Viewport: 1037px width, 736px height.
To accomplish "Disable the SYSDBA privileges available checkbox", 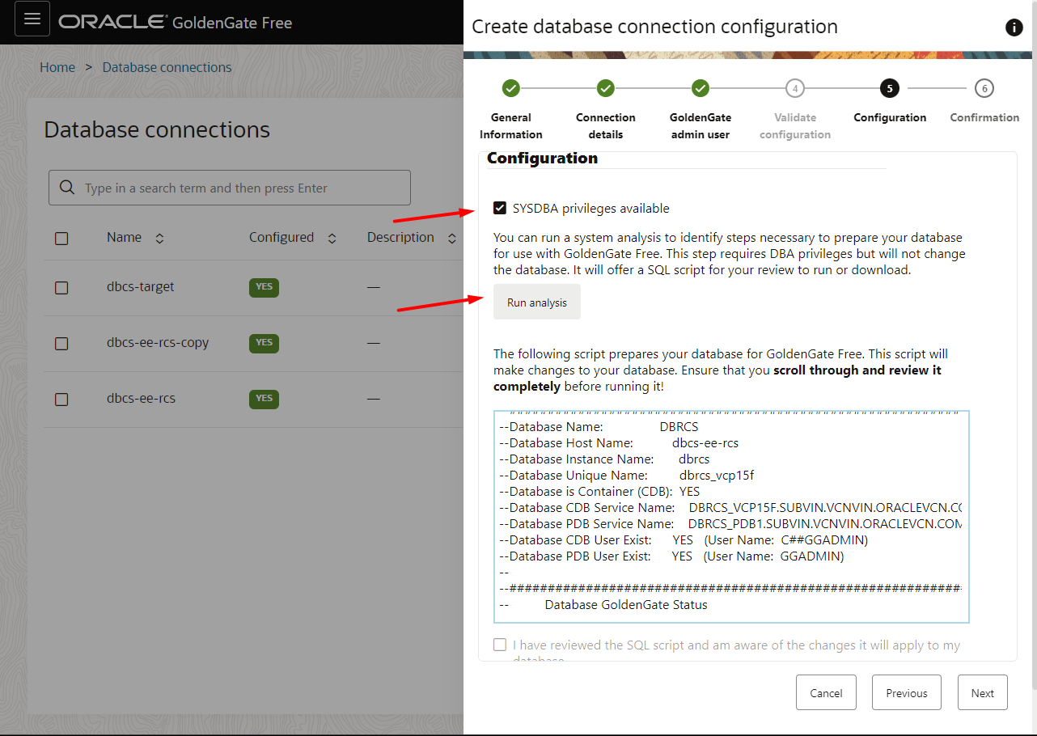I will point(499,208).
